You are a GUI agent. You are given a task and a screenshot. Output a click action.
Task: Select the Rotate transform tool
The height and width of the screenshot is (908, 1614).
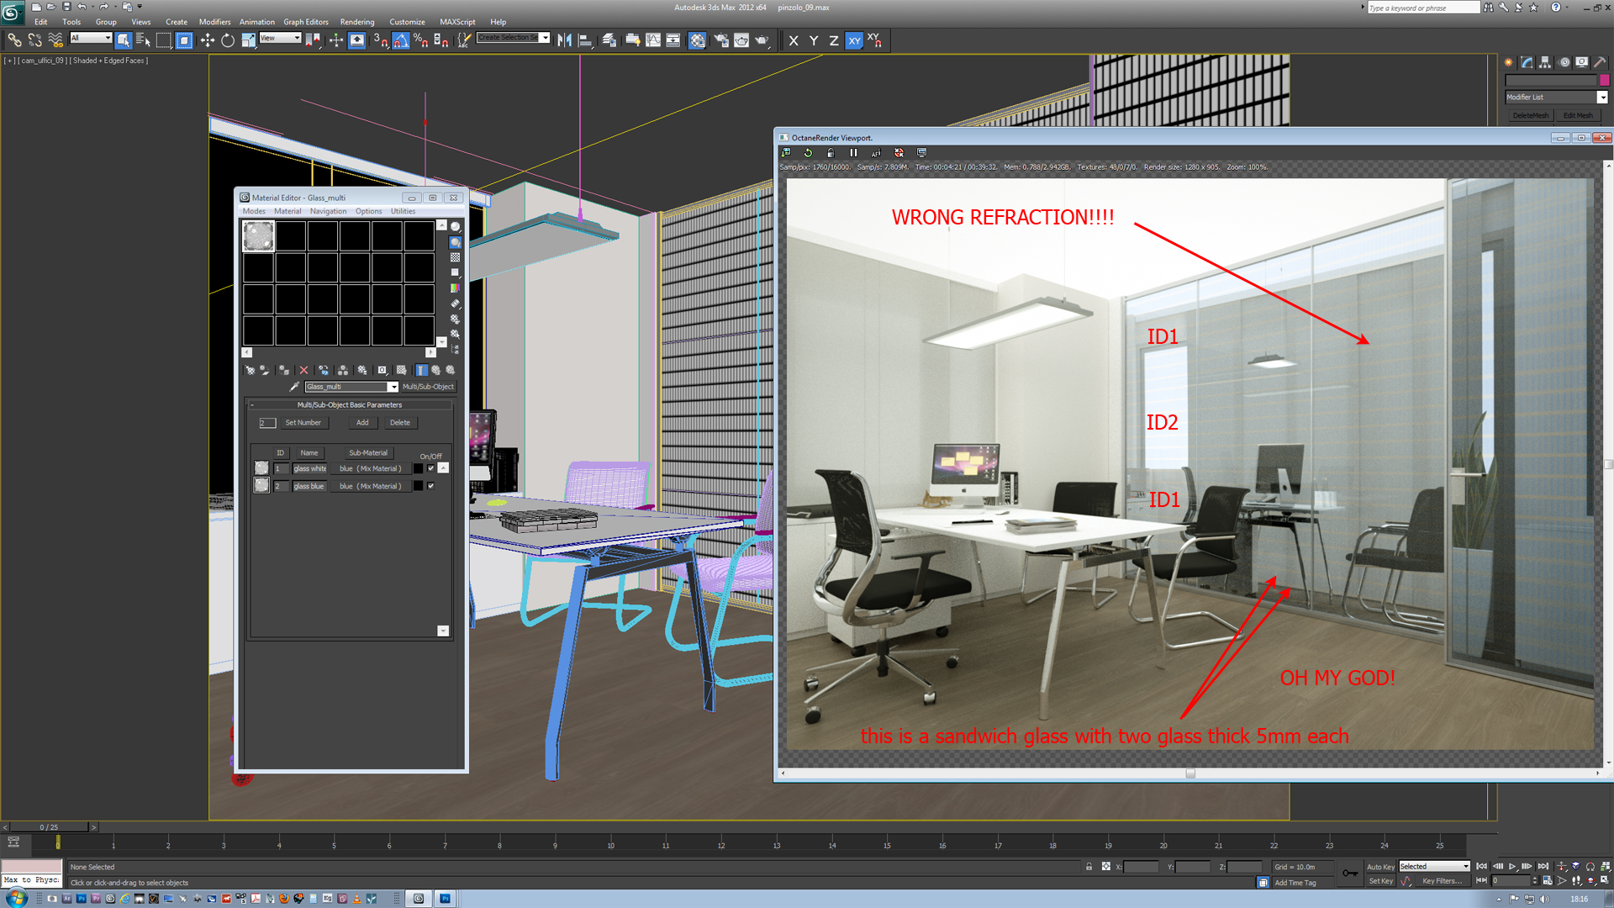pos(227,40)
